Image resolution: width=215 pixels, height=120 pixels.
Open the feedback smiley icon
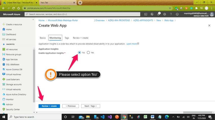pos(177,14)
